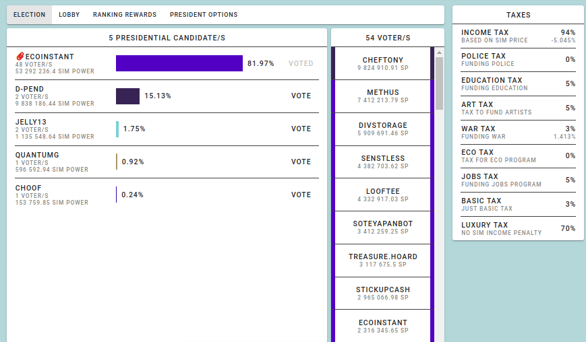Screen dimensions: 586x342
Task: Vote for candidate D-PEND
Action: (301, 96)
